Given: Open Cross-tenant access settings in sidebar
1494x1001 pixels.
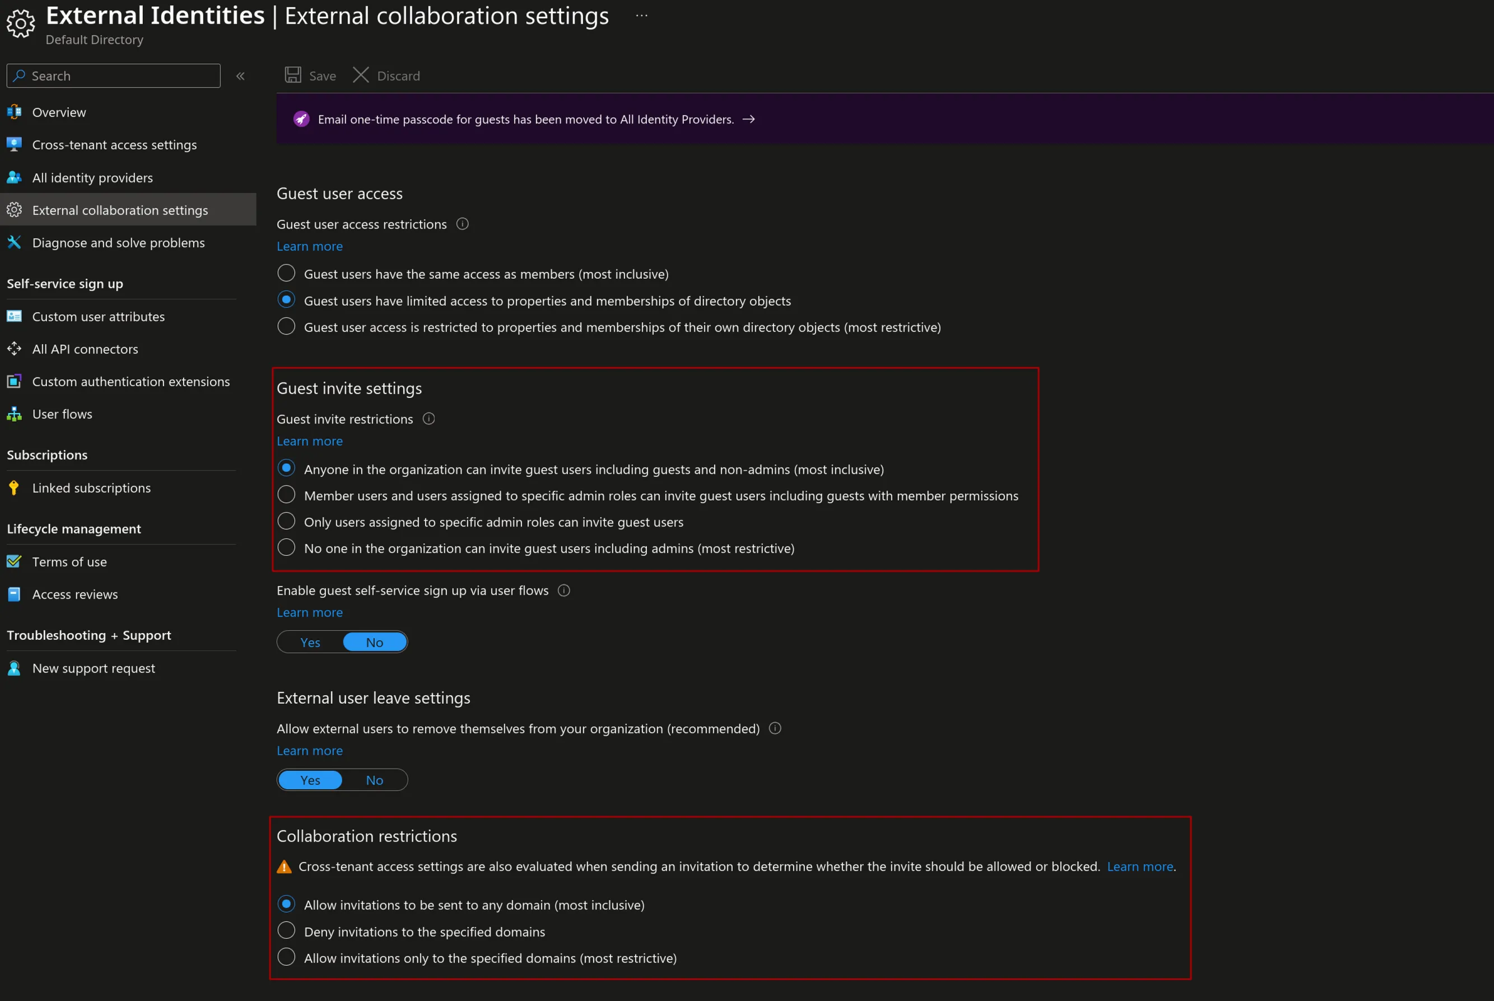Looking at the screenshot, I should (114, 145).
